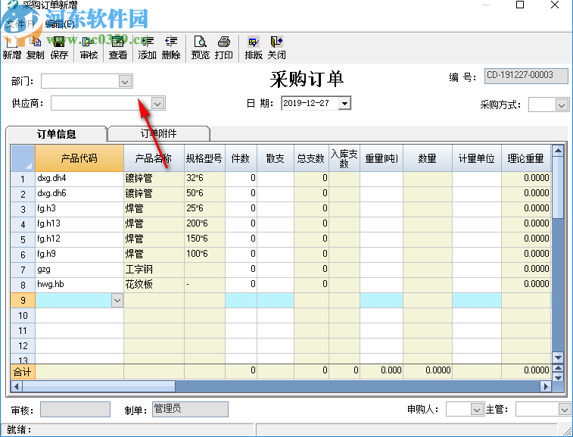Switch to the 订单信息 tab
The height and width of the screenshot is (437, 573).
(56, 134)
